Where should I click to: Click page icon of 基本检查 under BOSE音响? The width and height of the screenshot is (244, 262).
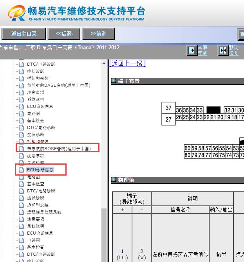(22, 184)
